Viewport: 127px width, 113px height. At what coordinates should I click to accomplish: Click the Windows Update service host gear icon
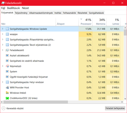pyautogui.click(x=7, y=29)
